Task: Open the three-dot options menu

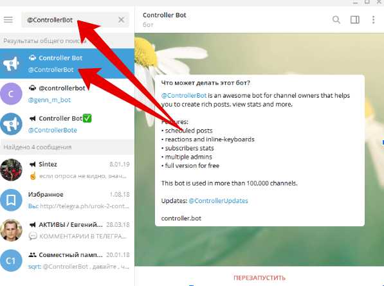Action: tap(373, 19)
